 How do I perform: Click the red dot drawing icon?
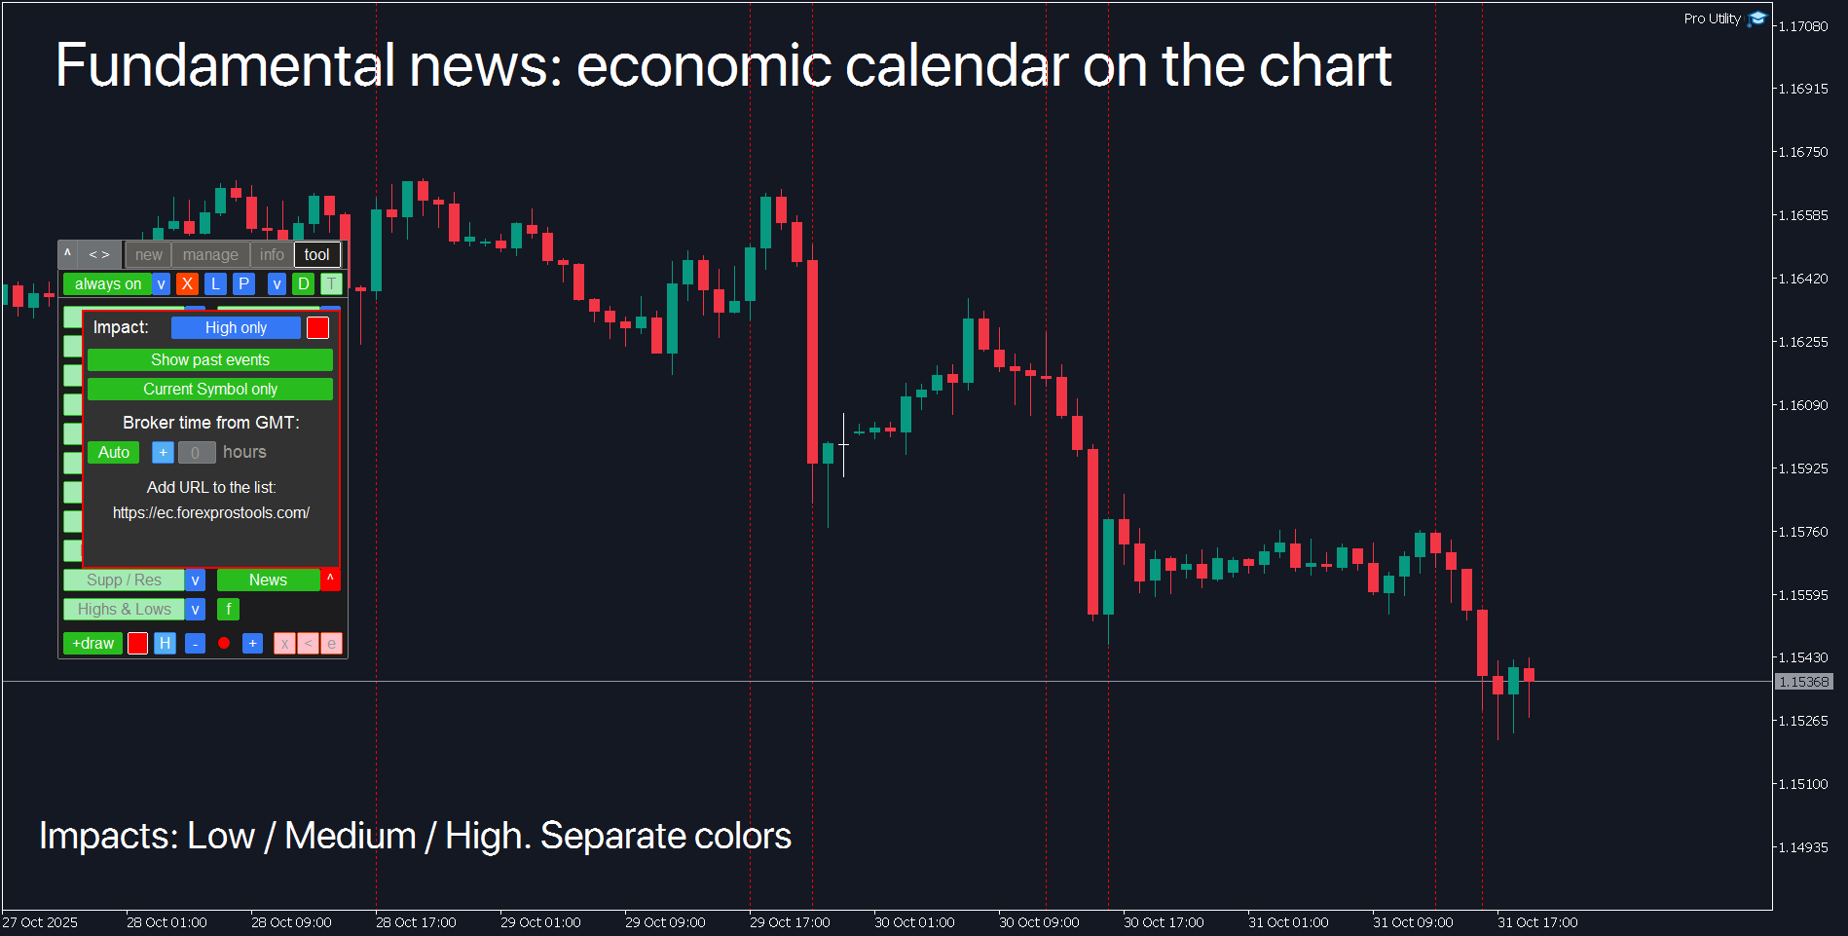(223, 643)
